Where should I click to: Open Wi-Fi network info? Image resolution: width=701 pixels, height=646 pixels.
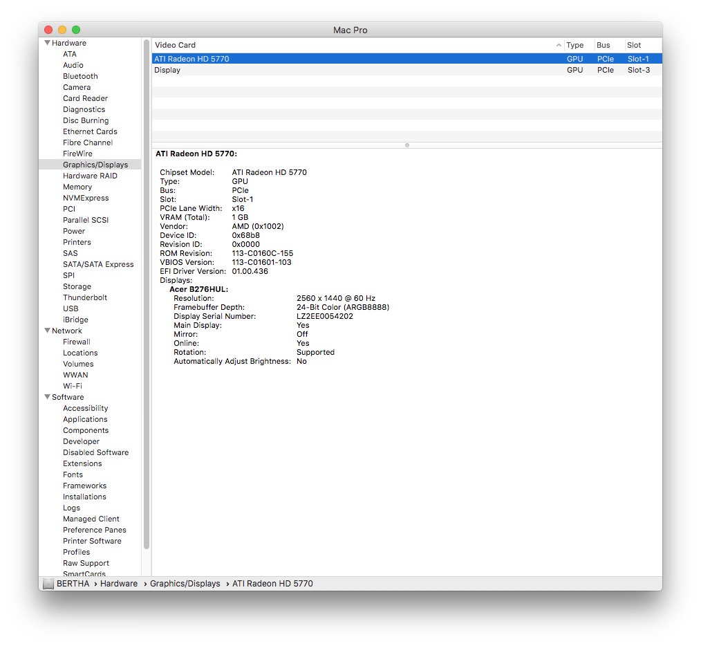coord(73,386)
